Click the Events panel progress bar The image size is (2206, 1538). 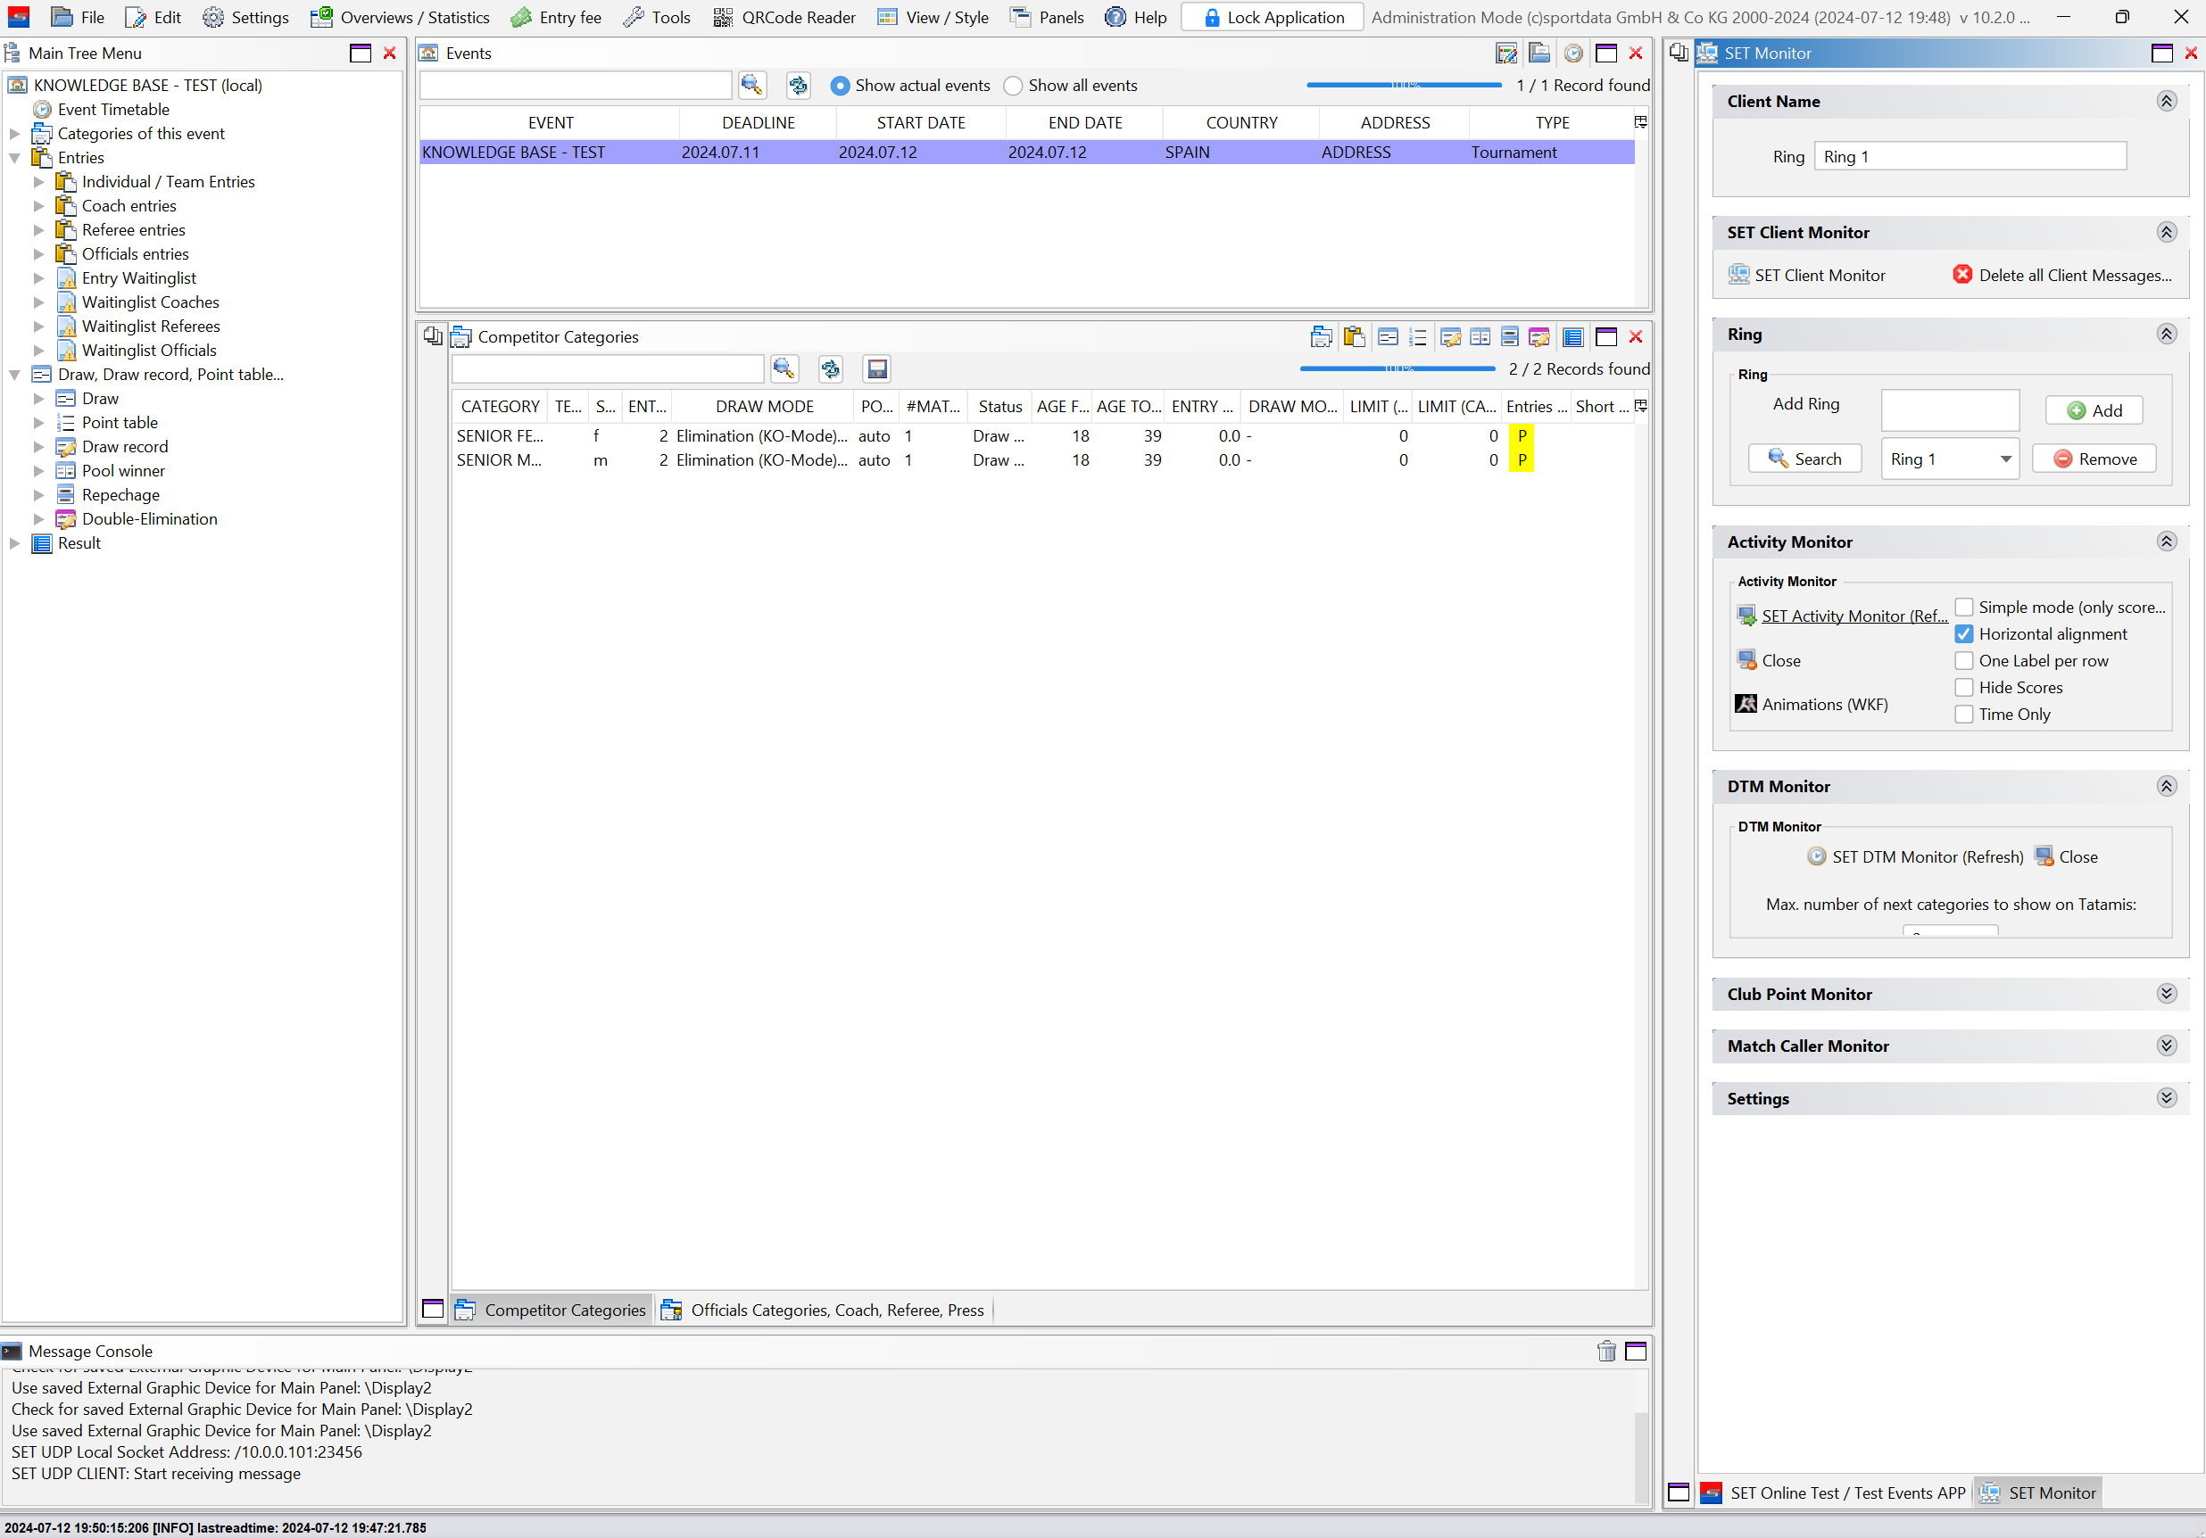point(1403,86)
